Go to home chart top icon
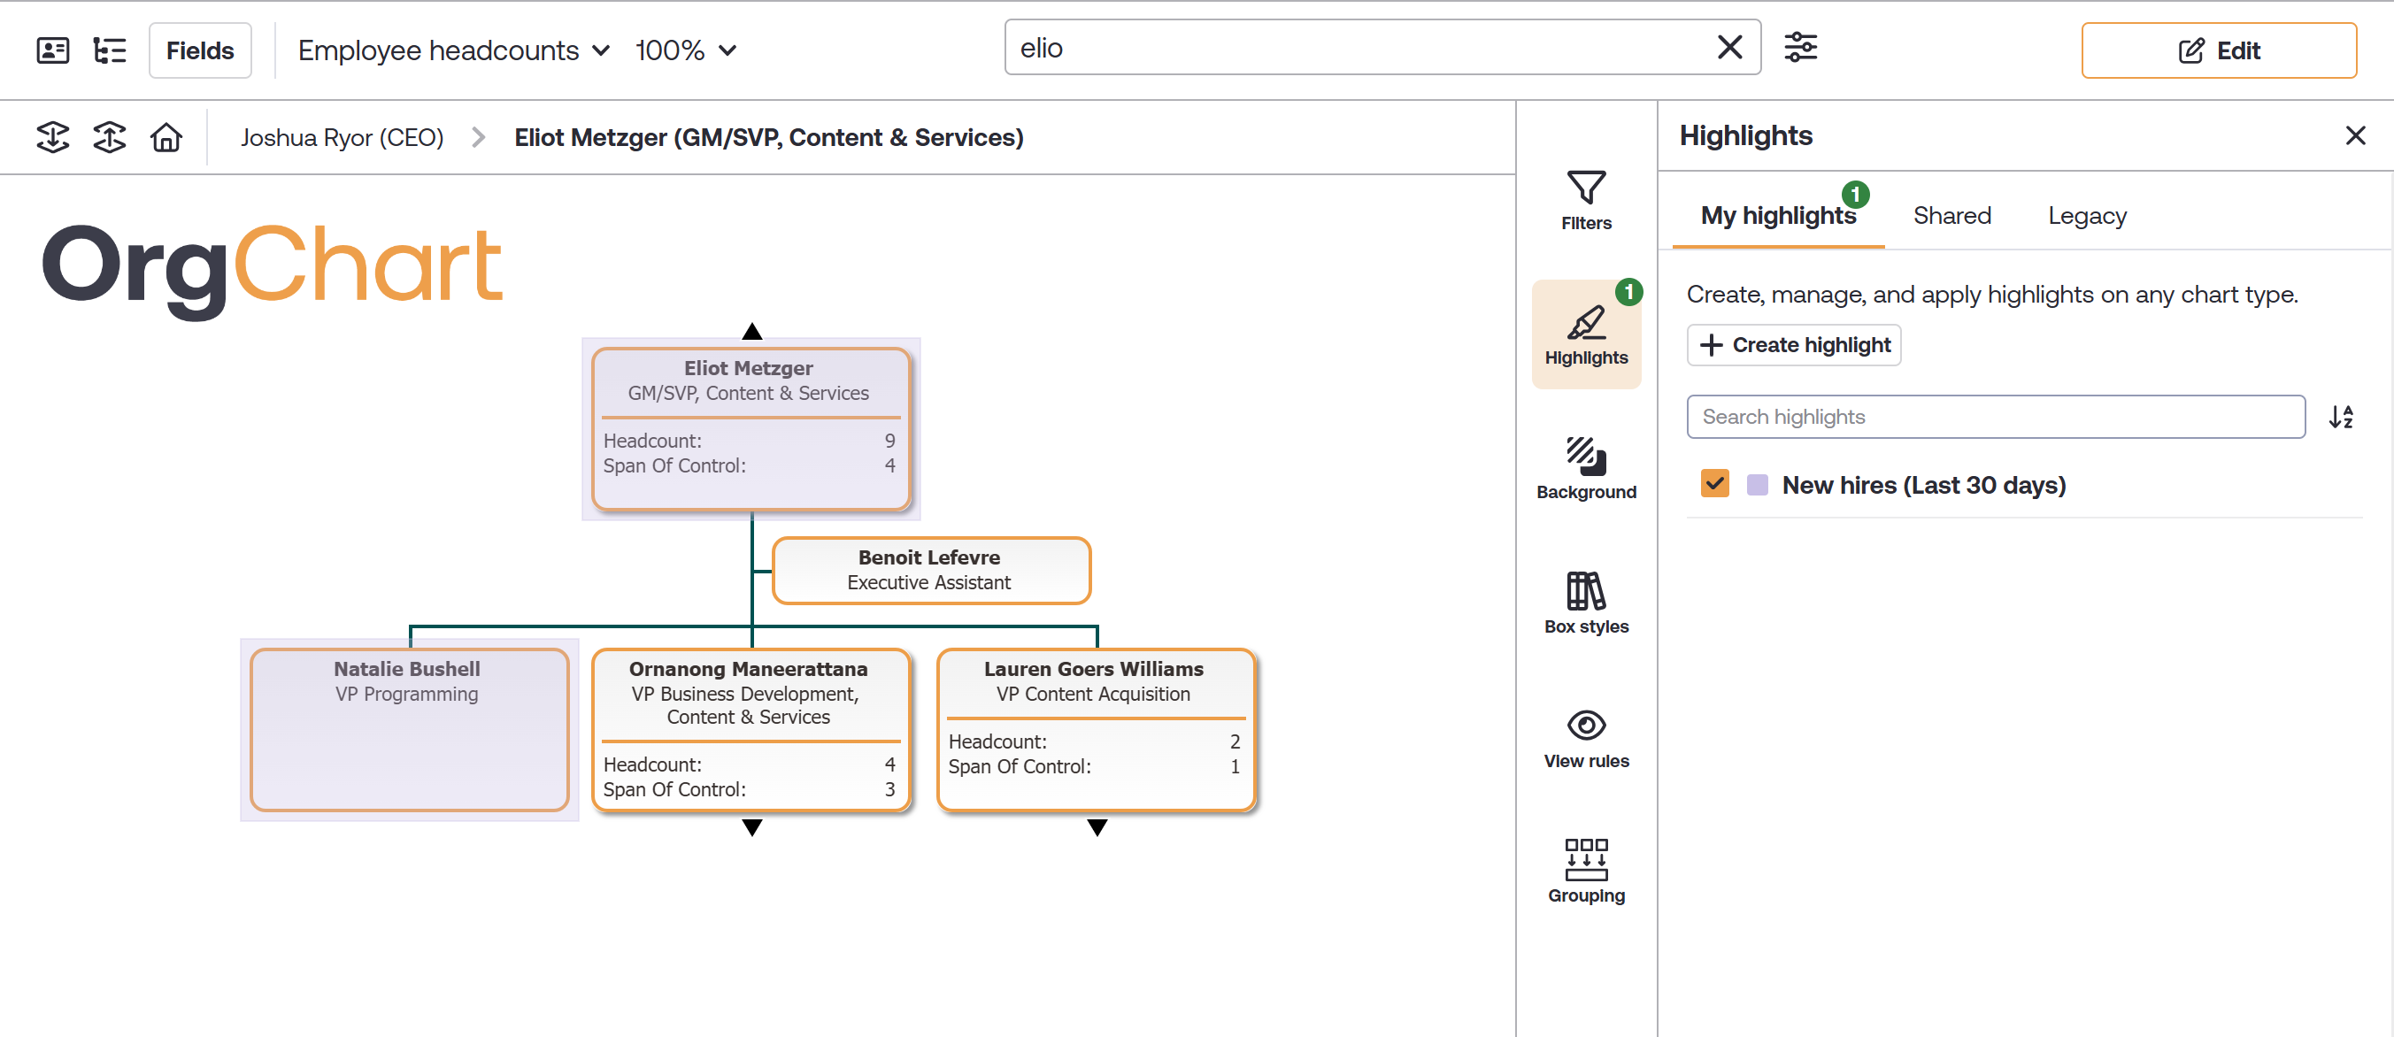Viewport: 2394px width, 1037px height. pyautogui.click(x=166, y=137)
